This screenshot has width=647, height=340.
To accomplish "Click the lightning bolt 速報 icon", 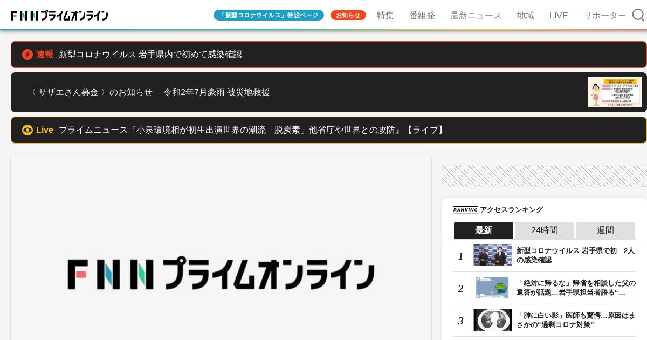I will click(x=27, y=55).
